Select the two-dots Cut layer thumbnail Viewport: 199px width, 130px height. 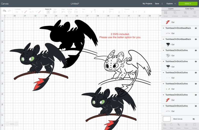[x=168, y=78]
